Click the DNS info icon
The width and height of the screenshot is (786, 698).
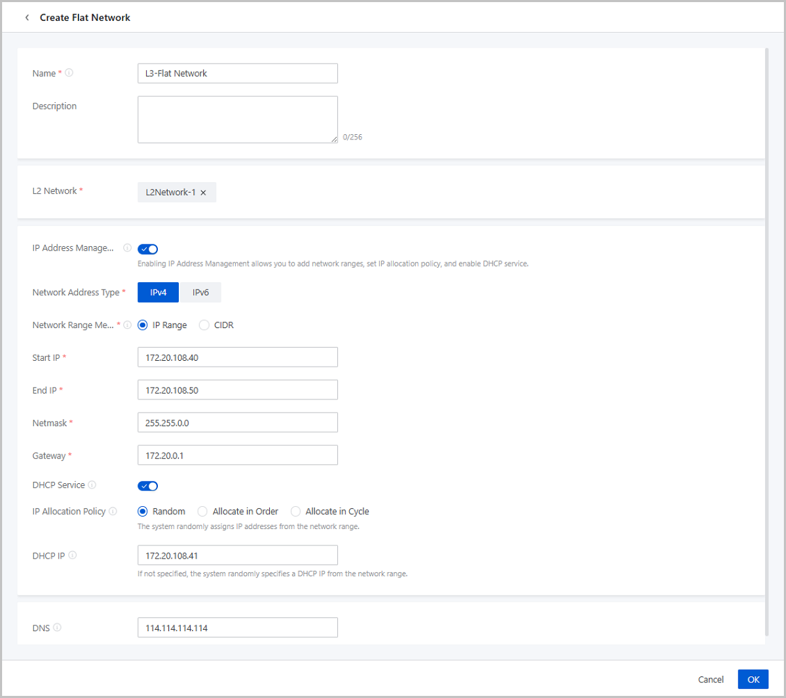57,627
